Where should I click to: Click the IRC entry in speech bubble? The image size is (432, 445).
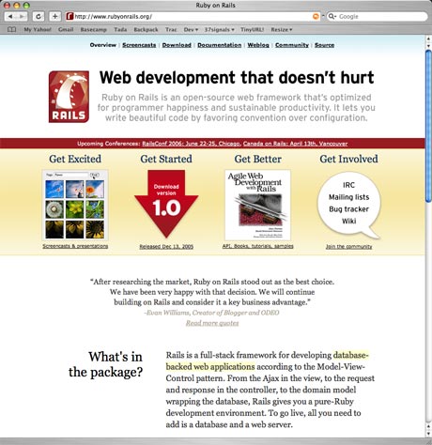point(348,185)
